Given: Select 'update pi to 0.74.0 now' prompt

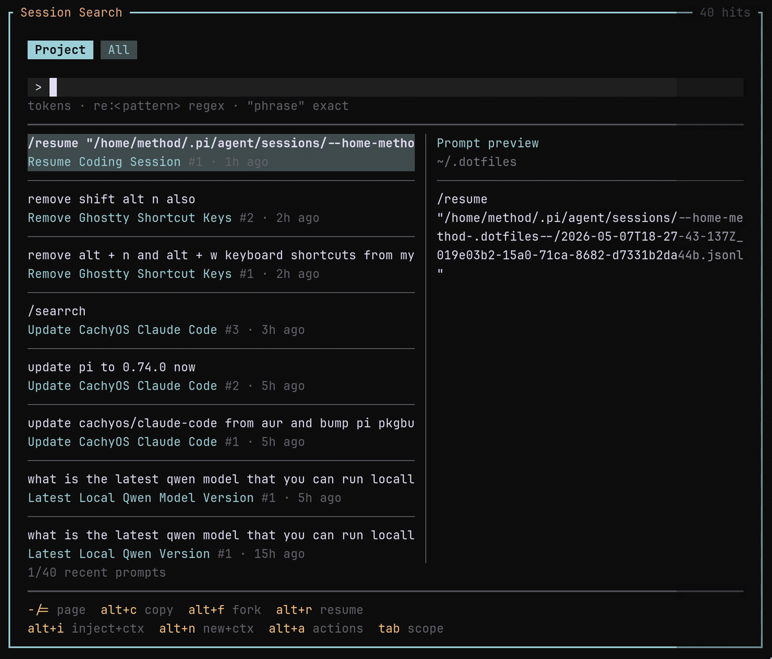Looking at the screenshot, I should (112, 368).
